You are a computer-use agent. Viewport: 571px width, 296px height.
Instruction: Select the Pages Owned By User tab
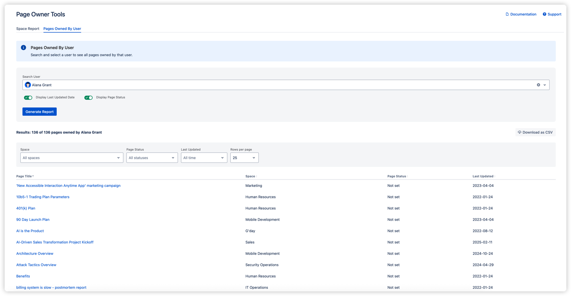coord(62,29)
